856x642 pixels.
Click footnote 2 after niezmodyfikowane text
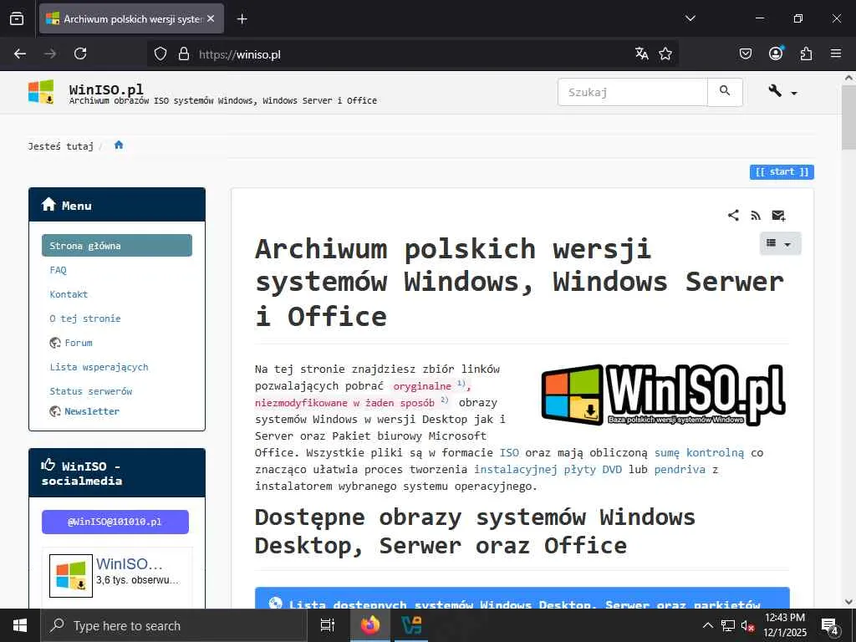coord(445,400)
